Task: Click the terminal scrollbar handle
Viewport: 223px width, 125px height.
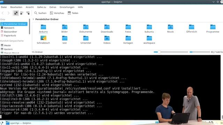Action: (222, 117)
